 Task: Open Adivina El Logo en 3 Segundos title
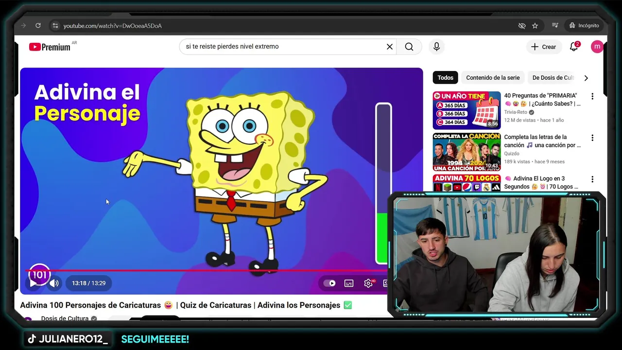coord(542,182)
